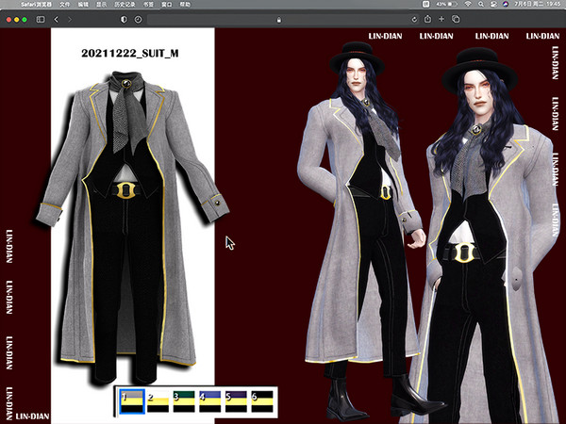Viewport: 566px width, 424px height.
Task: Go forward with the right chevron
Action: click(70, 19)
